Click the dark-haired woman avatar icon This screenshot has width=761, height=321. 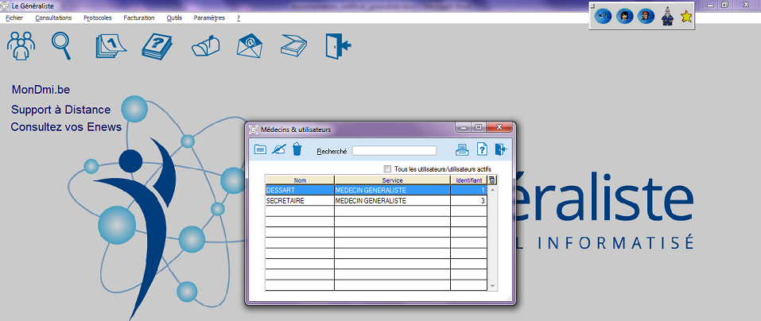click(x=624, y=17)
